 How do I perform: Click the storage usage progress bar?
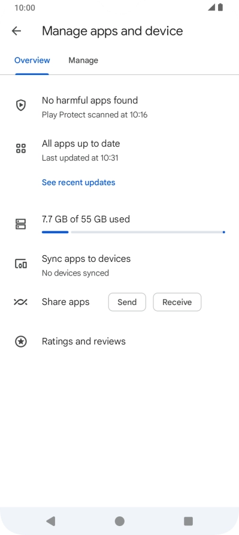point(134,232)
